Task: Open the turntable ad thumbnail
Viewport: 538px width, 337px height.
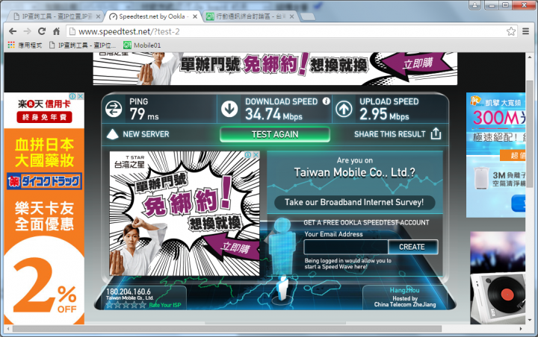Action: (x=498, y=278)
